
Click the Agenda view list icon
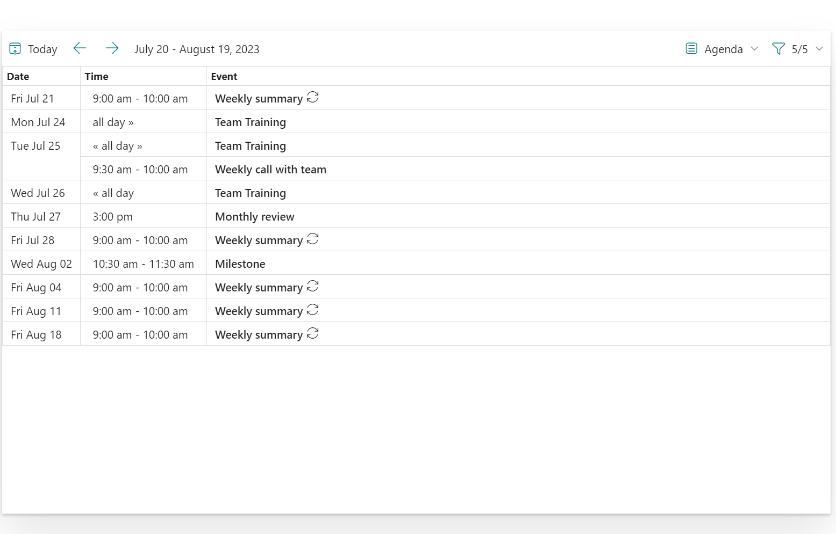click(x=691, y=49)
